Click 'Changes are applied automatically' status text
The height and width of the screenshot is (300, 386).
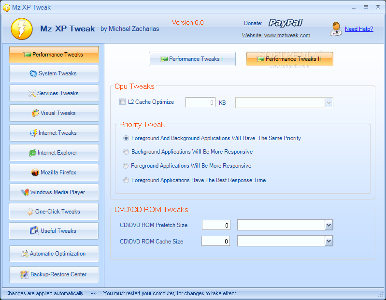tap(45, 293)
